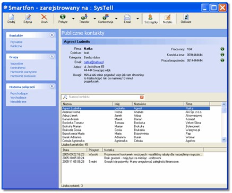Select contact Cebula Agnieszka
232x193 pixels.
coord(136,141)
